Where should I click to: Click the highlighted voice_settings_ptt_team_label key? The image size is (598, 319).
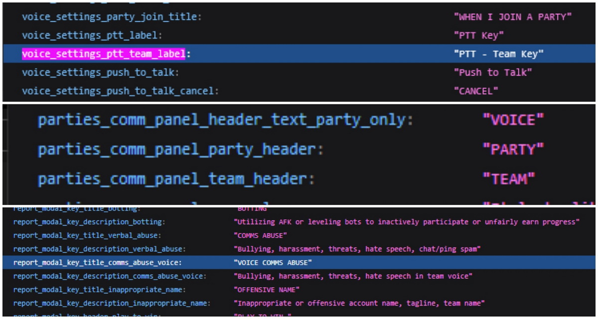pos(104,54)
